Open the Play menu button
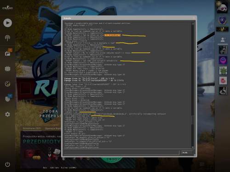 pyautogui.click(x=7, y=23)
